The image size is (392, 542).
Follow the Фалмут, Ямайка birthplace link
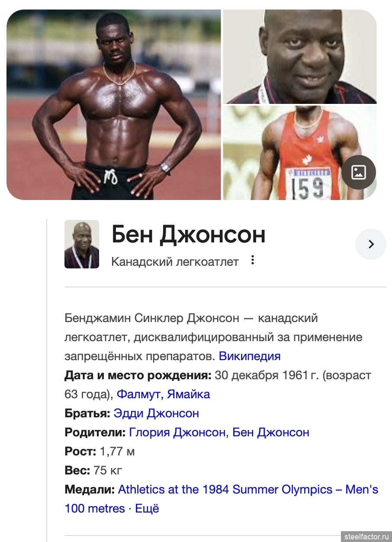[x=163, y=394]
